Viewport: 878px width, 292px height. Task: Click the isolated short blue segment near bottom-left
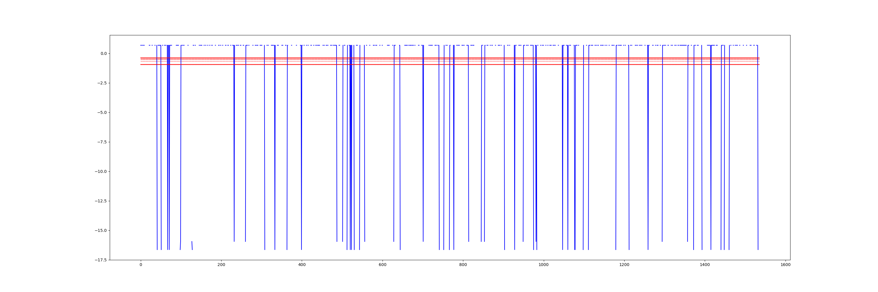coord(192,246)
